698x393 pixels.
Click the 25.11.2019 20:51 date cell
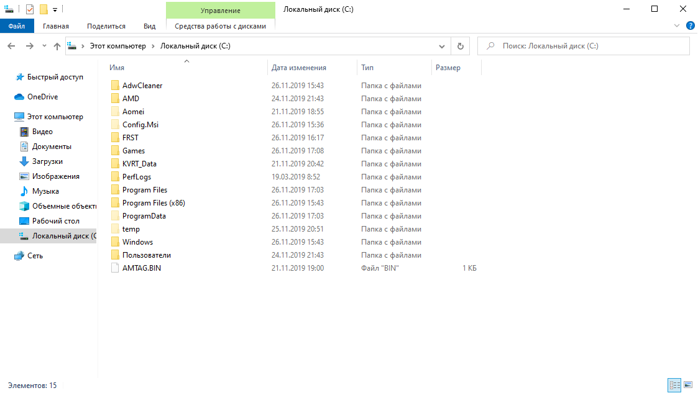297,229
